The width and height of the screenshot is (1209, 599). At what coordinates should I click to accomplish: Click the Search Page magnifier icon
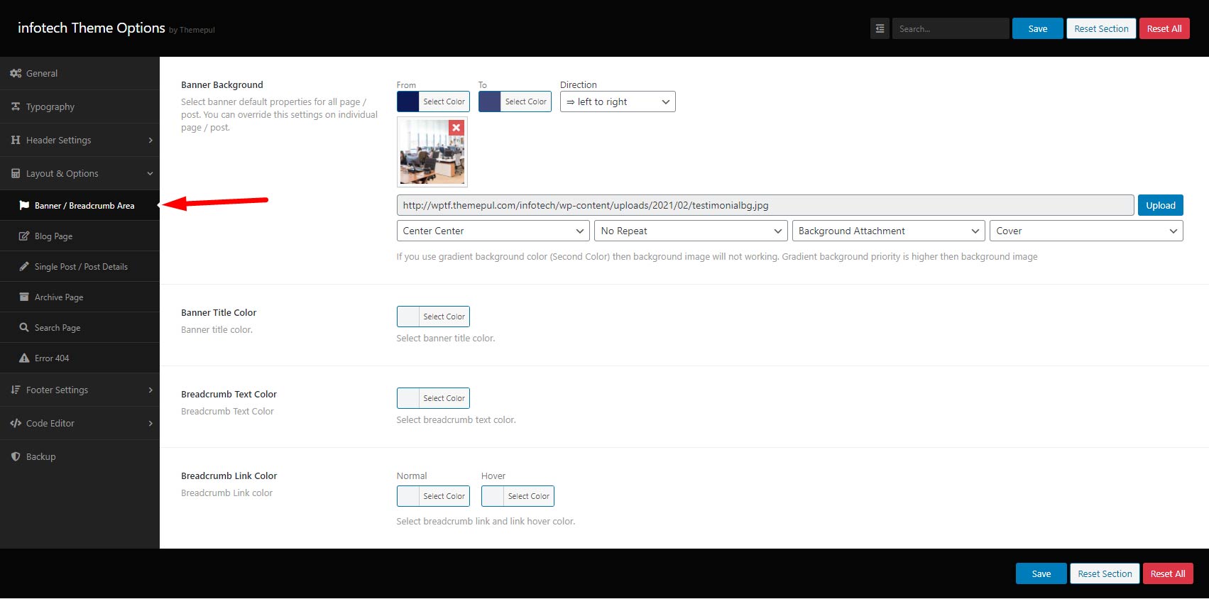click(x=24, y=327)
